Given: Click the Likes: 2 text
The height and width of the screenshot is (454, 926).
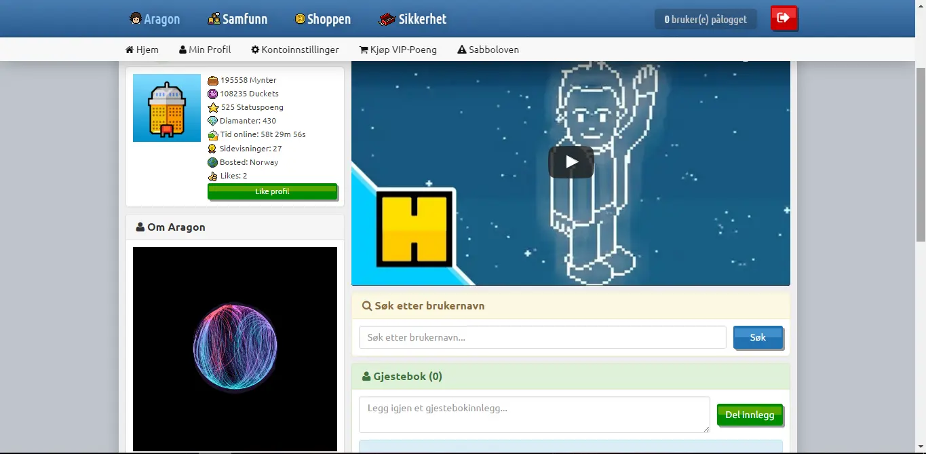Looking at the screenshot, I should tap(233, 176).
